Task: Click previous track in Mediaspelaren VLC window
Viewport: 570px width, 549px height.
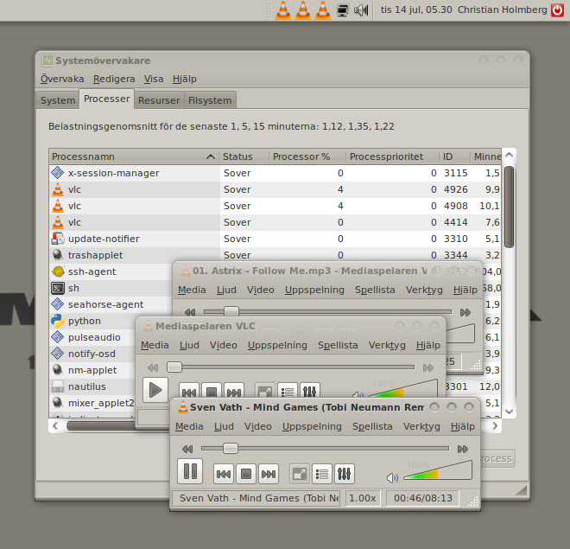Action: (x=189, y=391)
